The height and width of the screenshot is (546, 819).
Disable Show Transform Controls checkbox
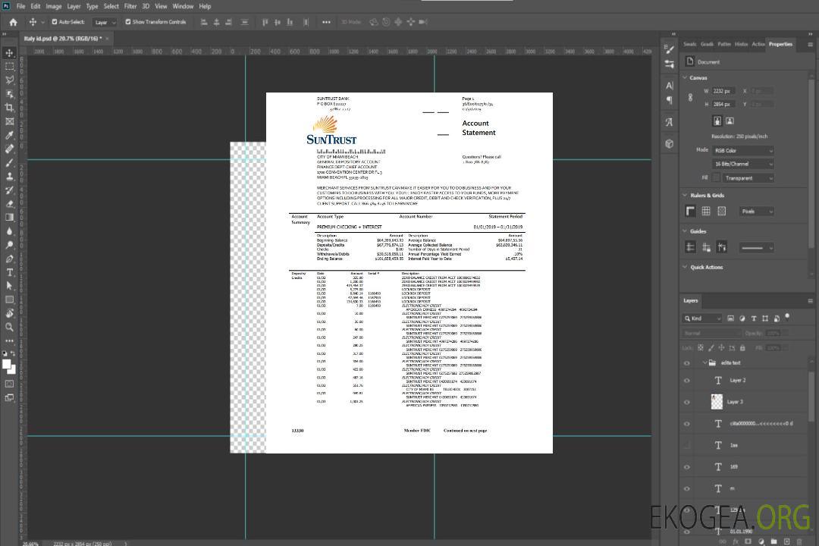128,22
